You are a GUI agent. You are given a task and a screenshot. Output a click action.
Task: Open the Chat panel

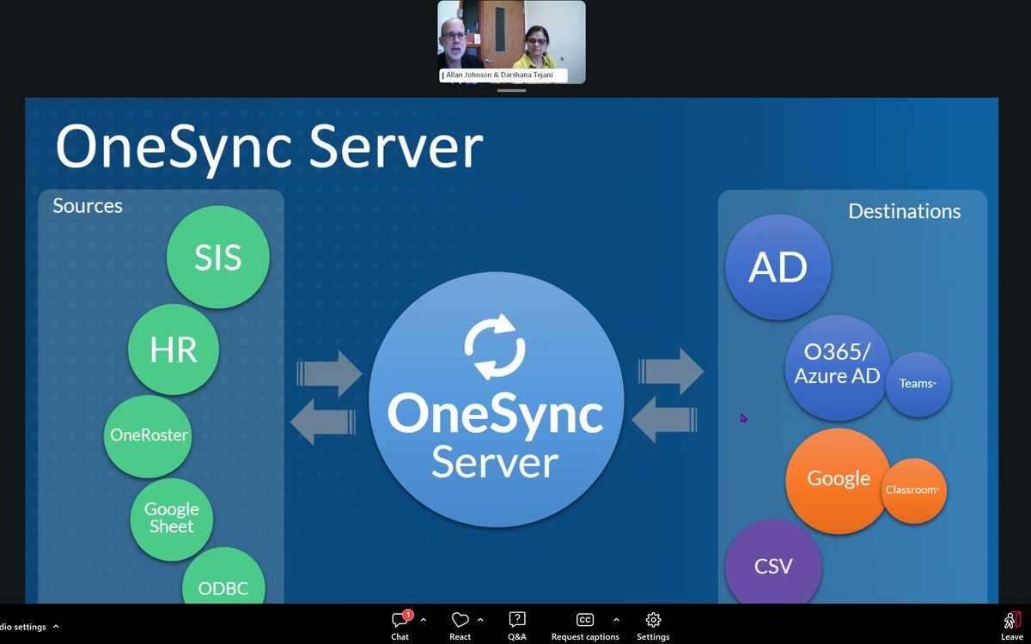400,625
